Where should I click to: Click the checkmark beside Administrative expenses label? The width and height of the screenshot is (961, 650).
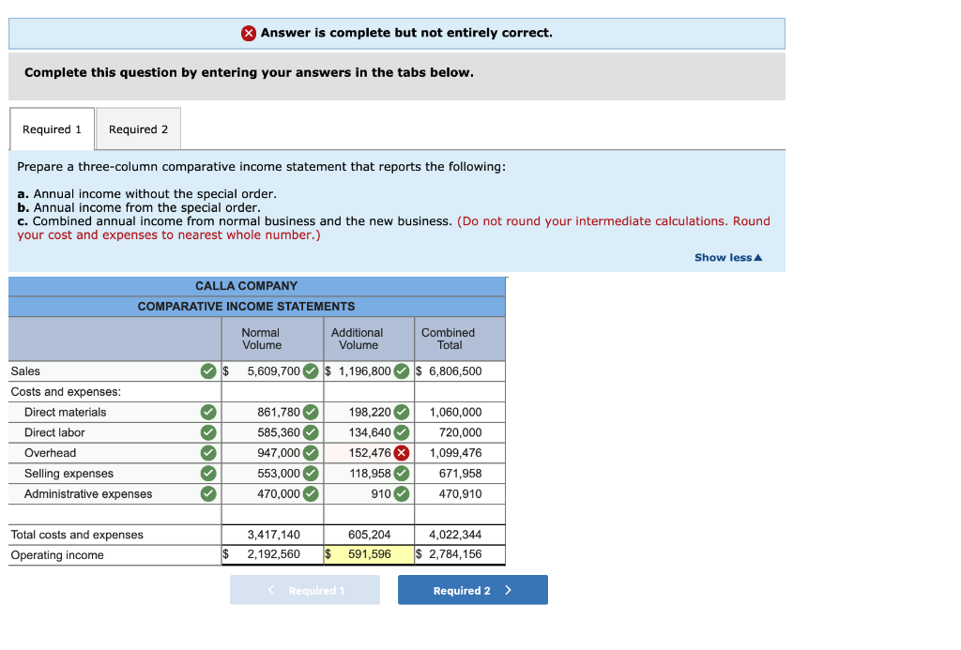(208, 493)
